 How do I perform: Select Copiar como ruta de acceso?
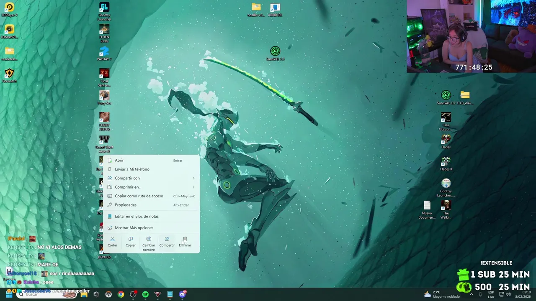pyautogui.click(x=152, y=196)
